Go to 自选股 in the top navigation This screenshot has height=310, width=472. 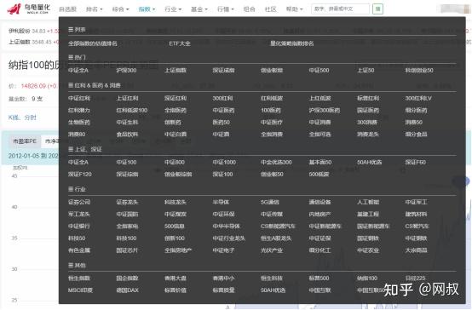tap(67, 9)
